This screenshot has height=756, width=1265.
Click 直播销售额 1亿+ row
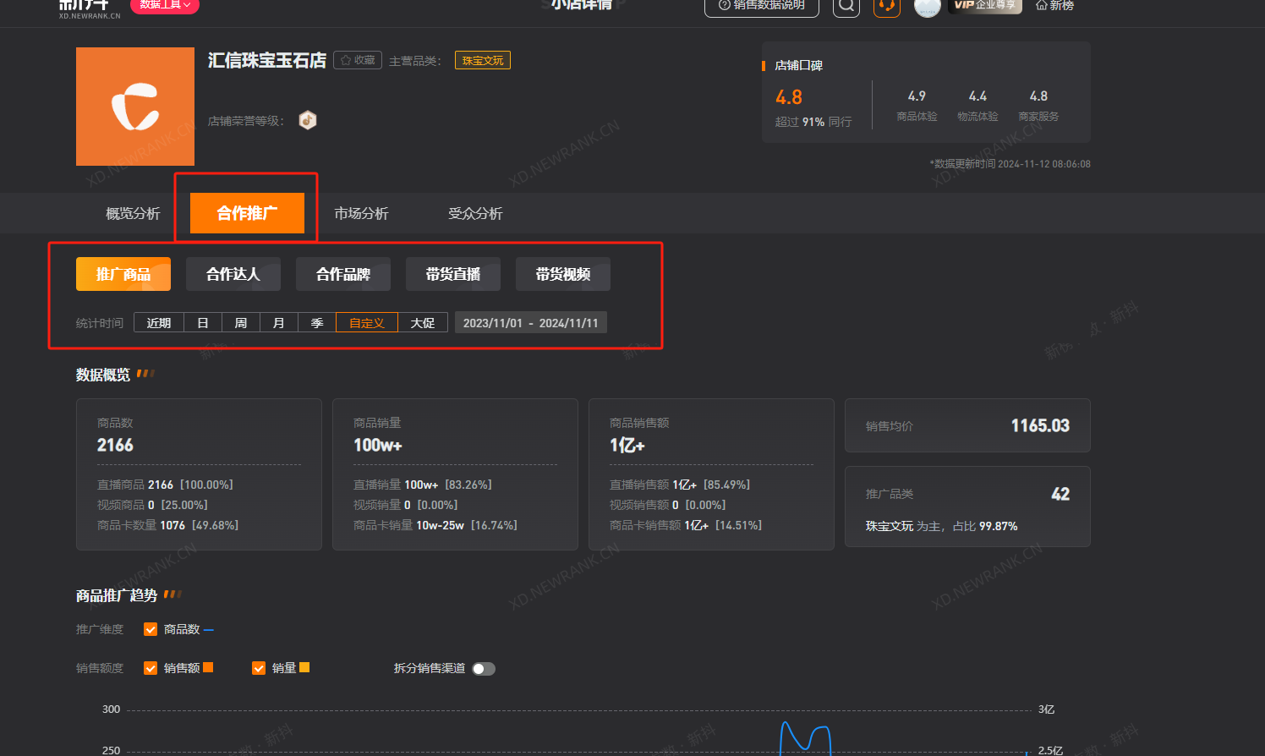680,485
